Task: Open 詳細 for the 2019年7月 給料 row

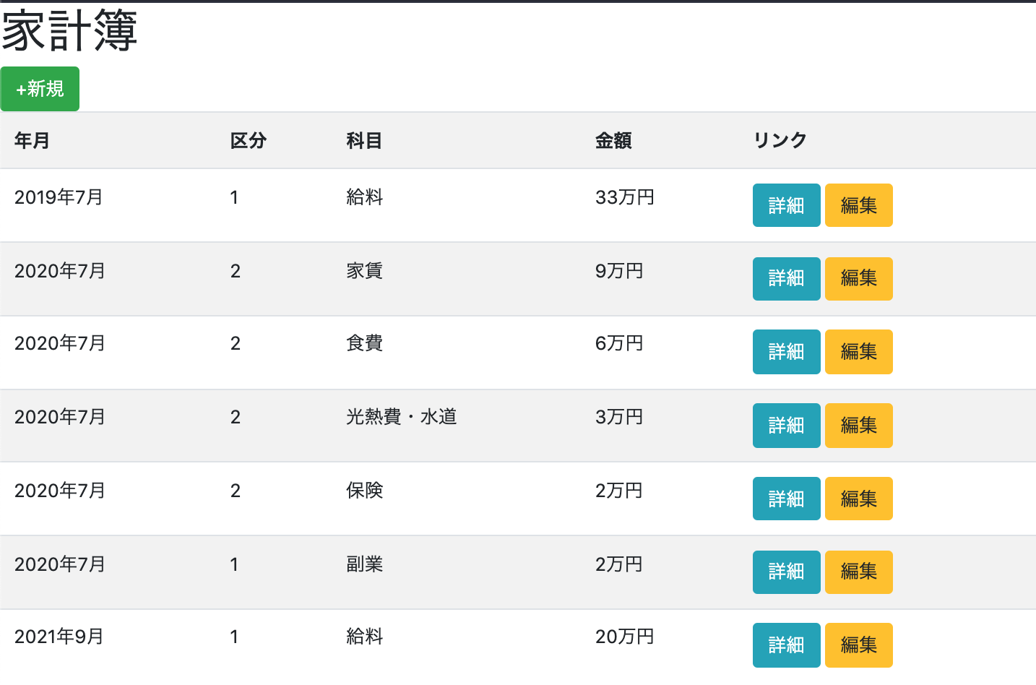Action: 786,205
